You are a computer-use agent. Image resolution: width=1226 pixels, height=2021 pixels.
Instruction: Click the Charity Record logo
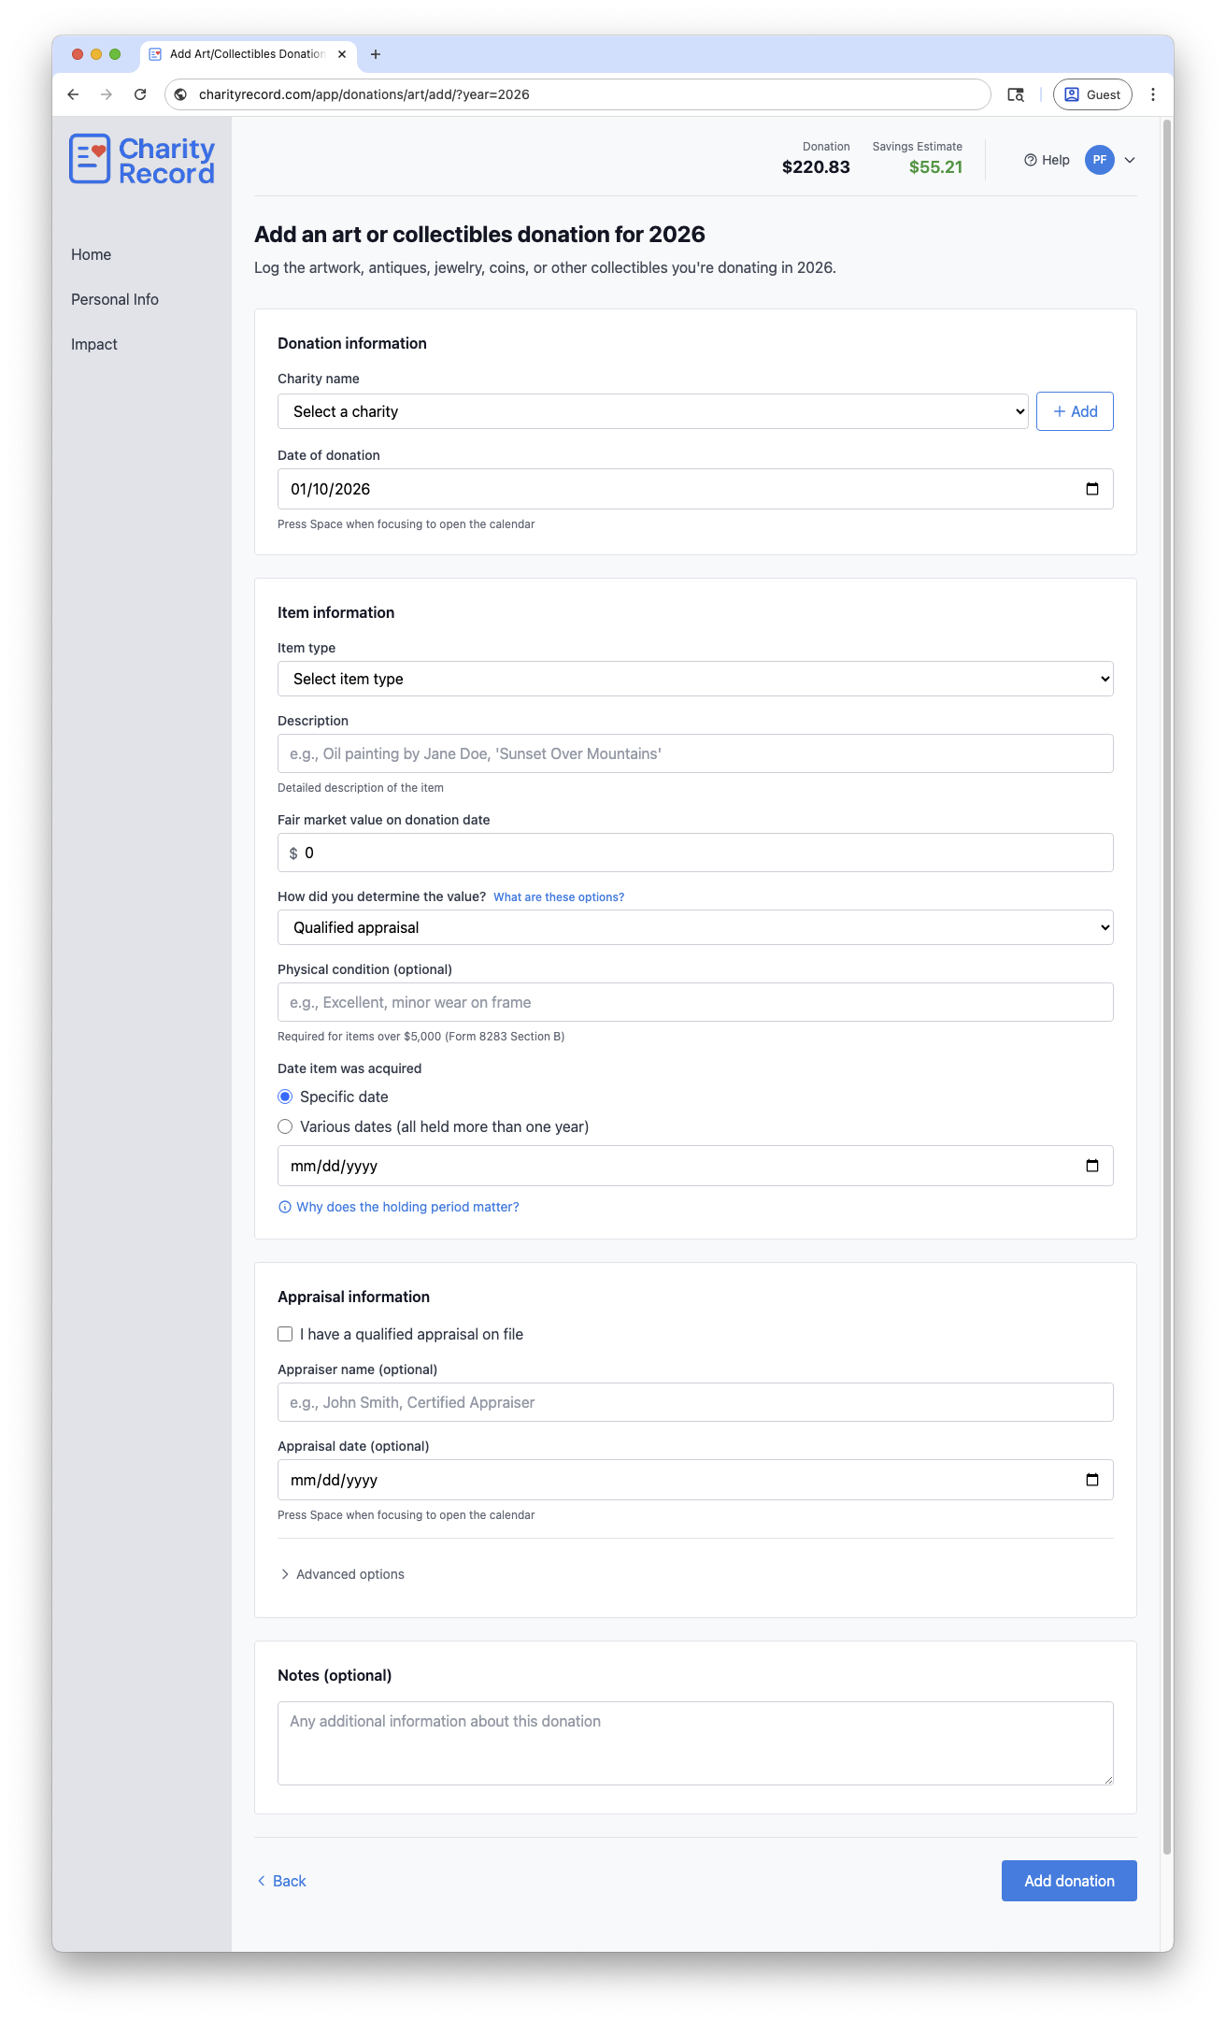[x=142, y=160]
